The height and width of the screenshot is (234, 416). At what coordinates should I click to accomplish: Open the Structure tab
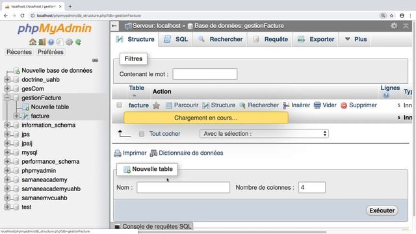[x=135, y=39]
